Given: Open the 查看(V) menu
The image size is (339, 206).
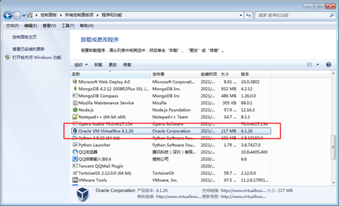Looking at the screenshot, I should point(49,26).
